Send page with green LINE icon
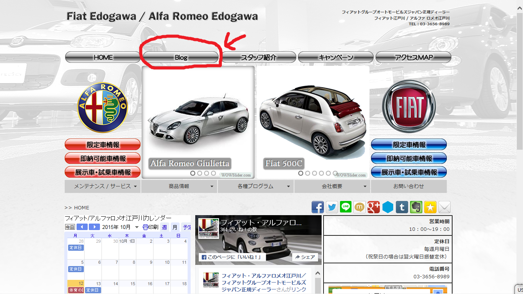The width and height of the screenshot is (523, 294). click(x=346, y=207)
